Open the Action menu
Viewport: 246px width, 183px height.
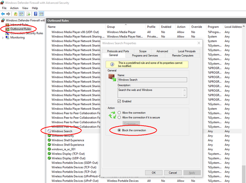(x=14, y=8)
